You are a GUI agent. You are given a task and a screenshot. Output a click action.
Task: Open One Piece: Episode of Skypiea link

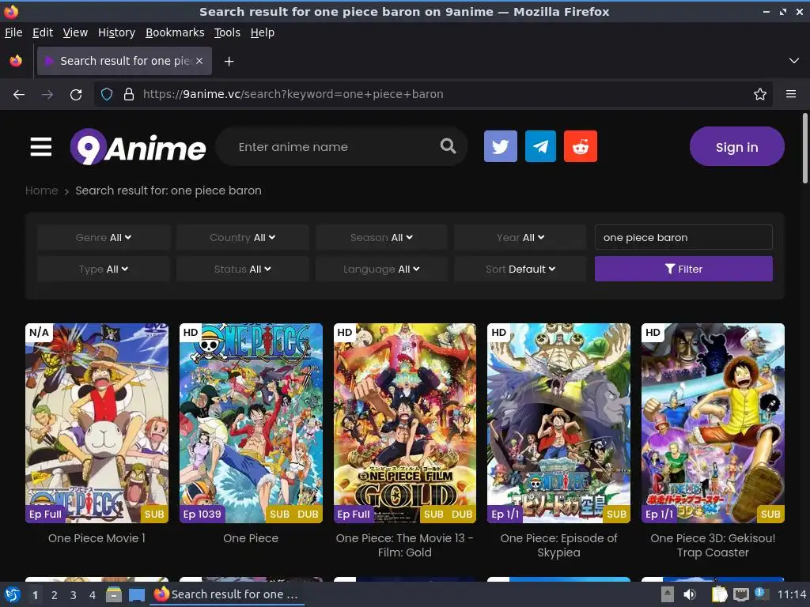point(558,545)
